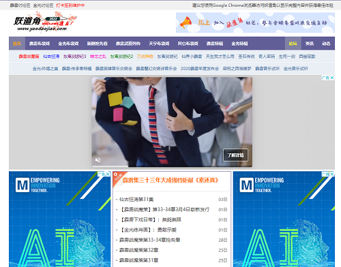Open the 生死一剑 link
341x267 pixels.
(x=287, y=57)
